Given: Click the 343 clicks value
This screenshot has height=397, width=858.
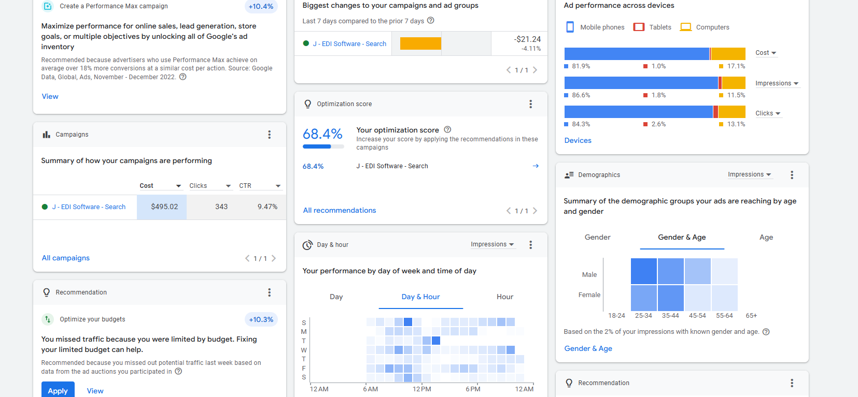Looking at the screenshot, I should 221,207.
